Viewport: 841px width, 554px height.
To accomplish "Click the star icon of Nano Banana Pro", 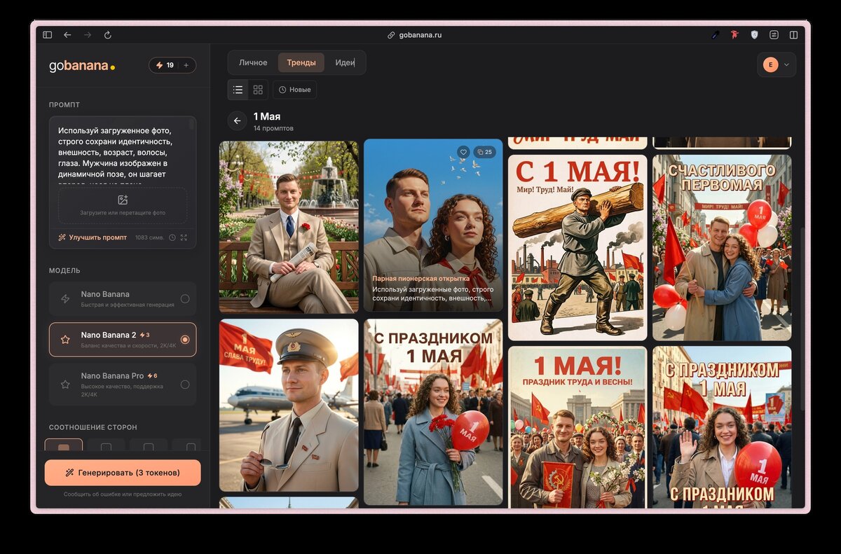I will tap(65, 385).
